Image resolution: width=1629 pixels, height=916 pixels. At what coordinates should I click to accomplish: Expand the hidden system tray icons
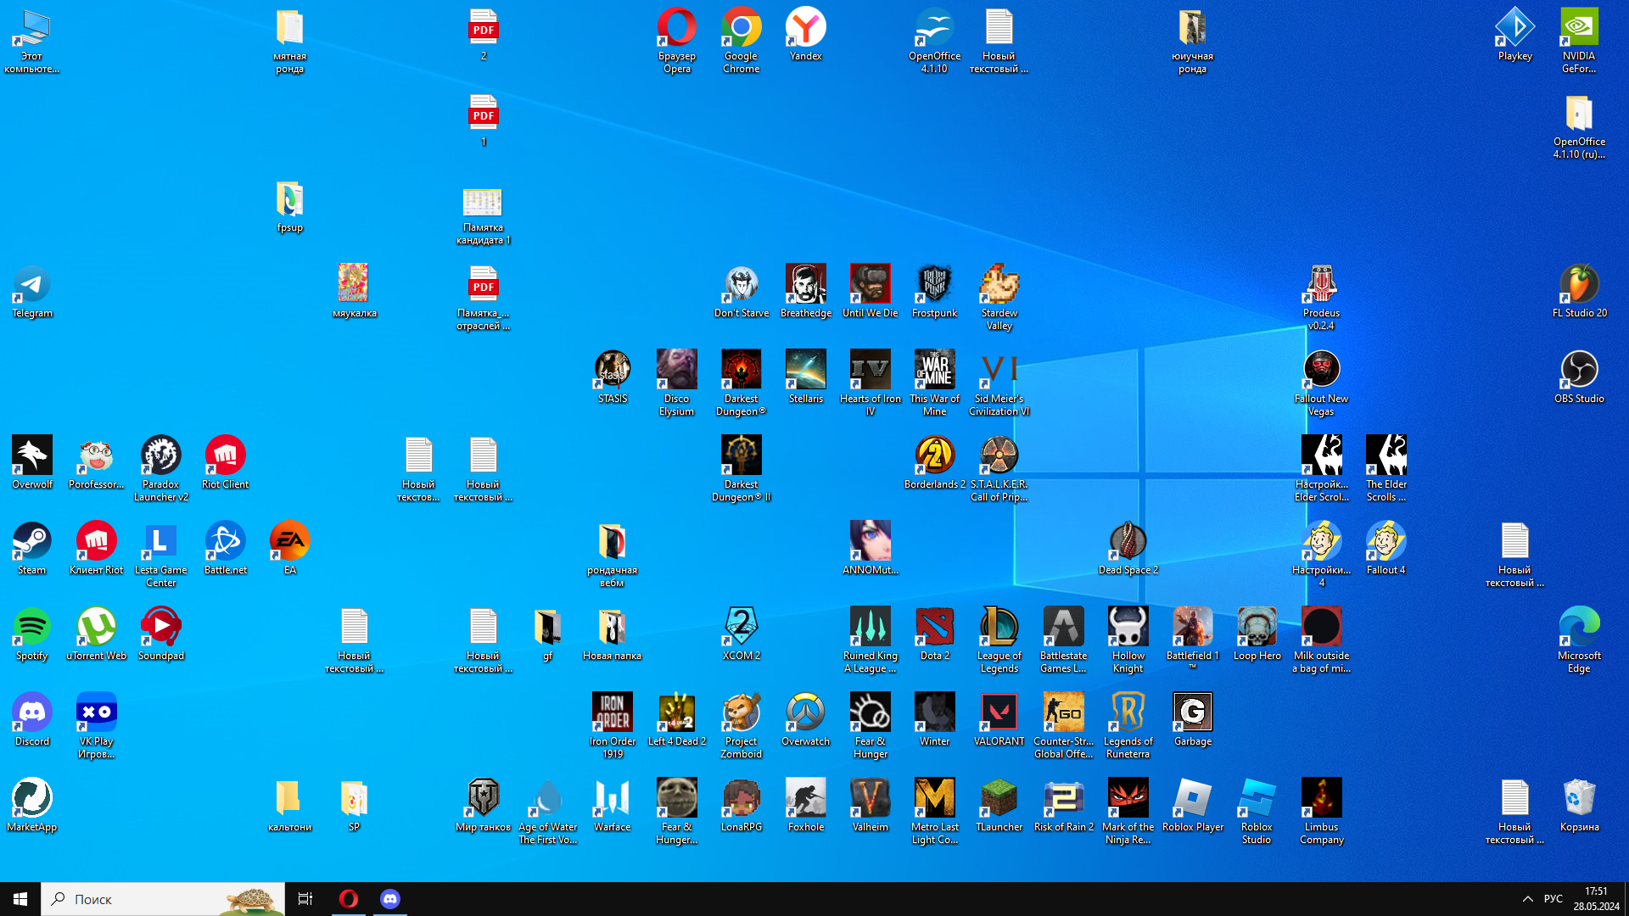click(x=1528, y=899)
